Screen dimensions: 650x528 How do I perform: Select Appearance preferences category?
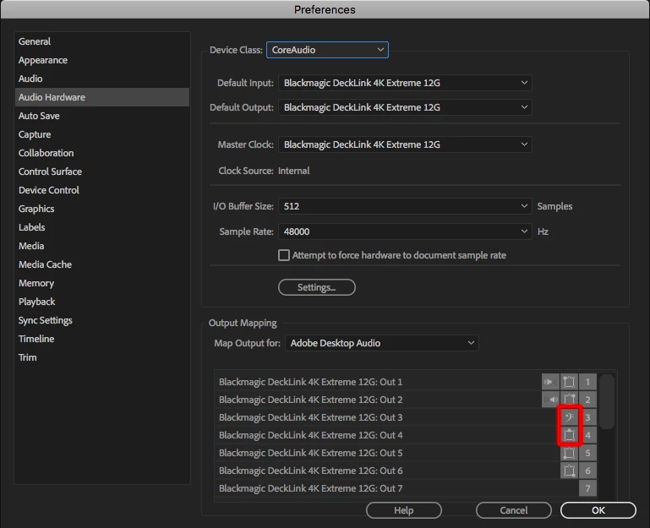coord(102,60)
